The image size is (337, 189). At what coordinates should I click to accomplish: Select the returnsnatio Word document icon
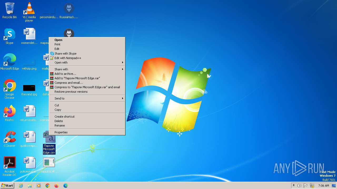pos(29,113)
